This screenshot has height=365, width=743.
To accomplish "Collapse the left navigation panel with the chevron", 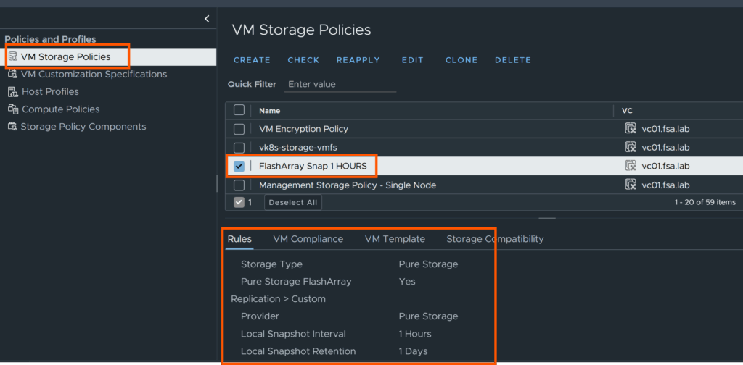I will point(207,19).
